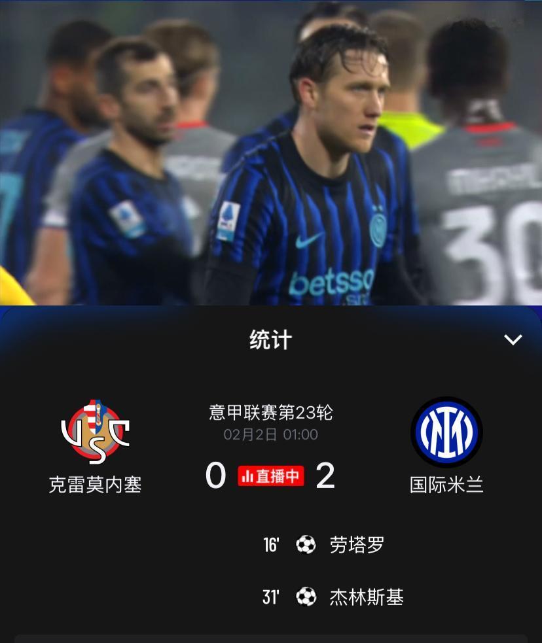Tap the live match video frame
542x643 pixels.
271,152
